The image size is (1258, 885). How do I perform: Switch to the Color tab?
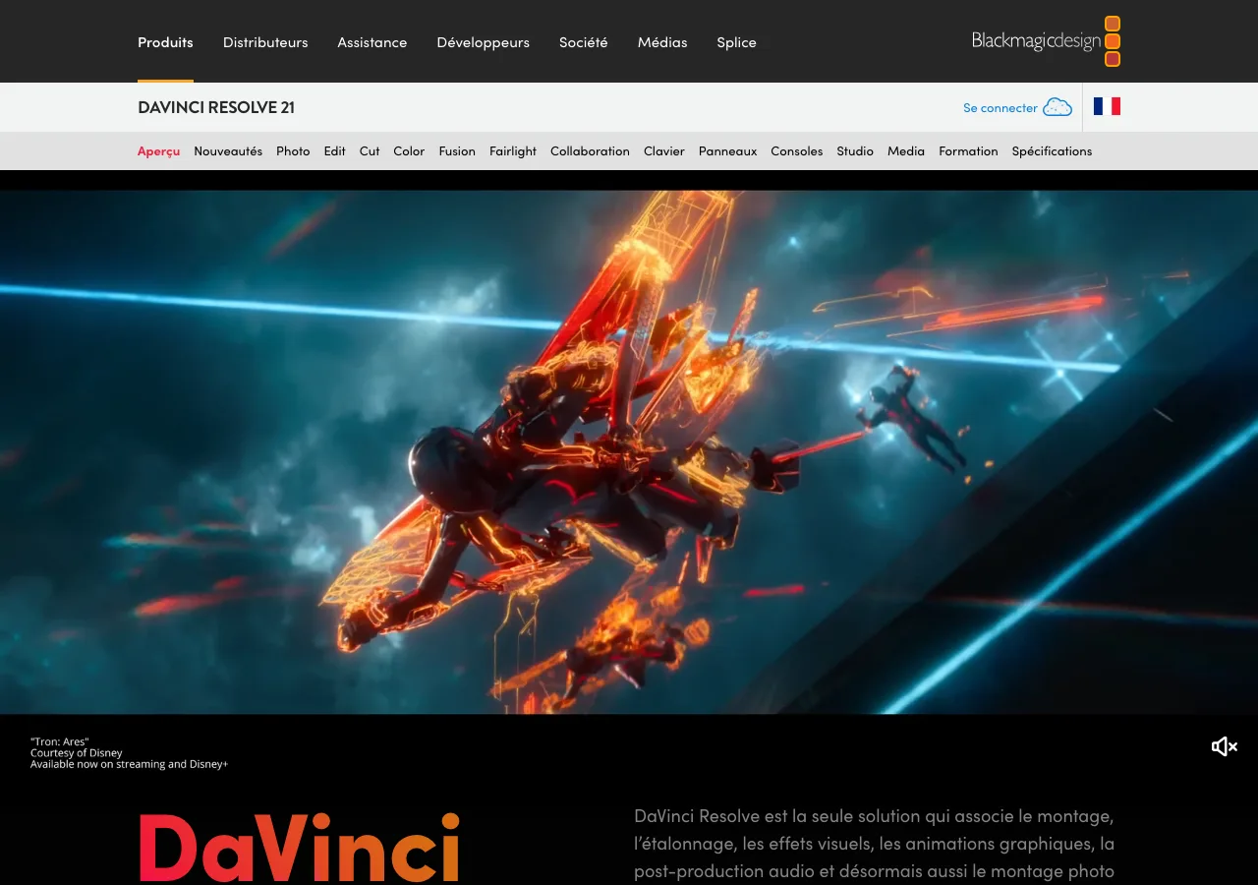409,151
